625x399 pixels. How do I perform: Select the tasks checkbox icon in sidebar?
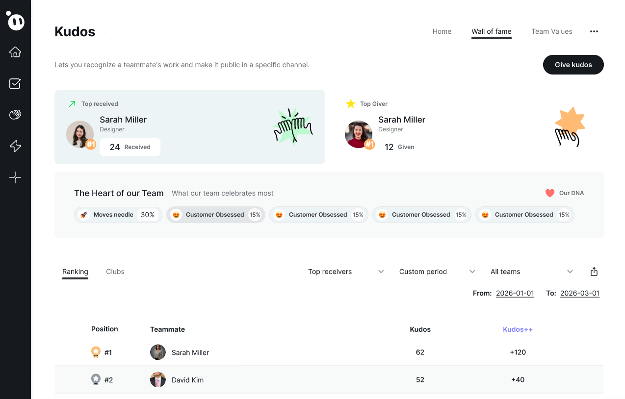[15, 83]
